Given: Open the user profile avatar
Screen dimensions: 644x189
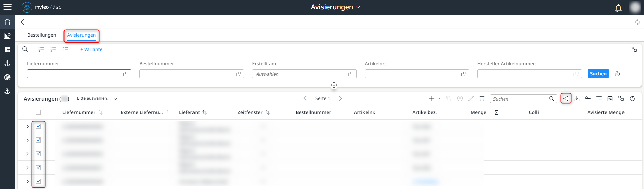Looking at the screenshot, I should pyautogui.click(x=635, y=7).
